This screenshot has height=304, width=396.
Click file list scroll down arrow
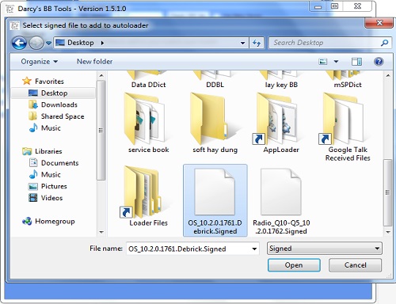[388, 232]
